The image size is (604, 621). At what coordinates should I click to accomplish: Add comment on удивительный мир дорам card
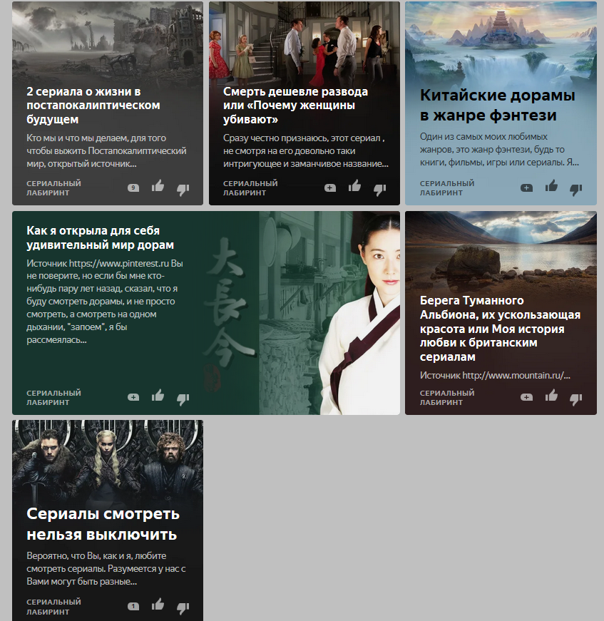click(x=133, y=397)
